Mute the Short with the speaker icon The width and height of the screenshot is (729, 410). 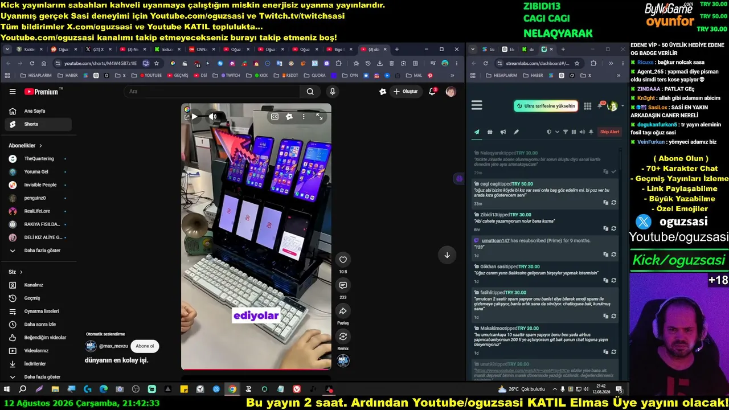pos(213,117)
